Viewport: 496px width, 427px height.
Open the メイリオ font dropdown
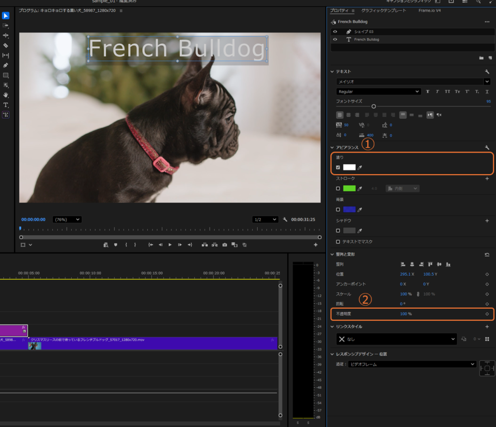click(413, 81)
